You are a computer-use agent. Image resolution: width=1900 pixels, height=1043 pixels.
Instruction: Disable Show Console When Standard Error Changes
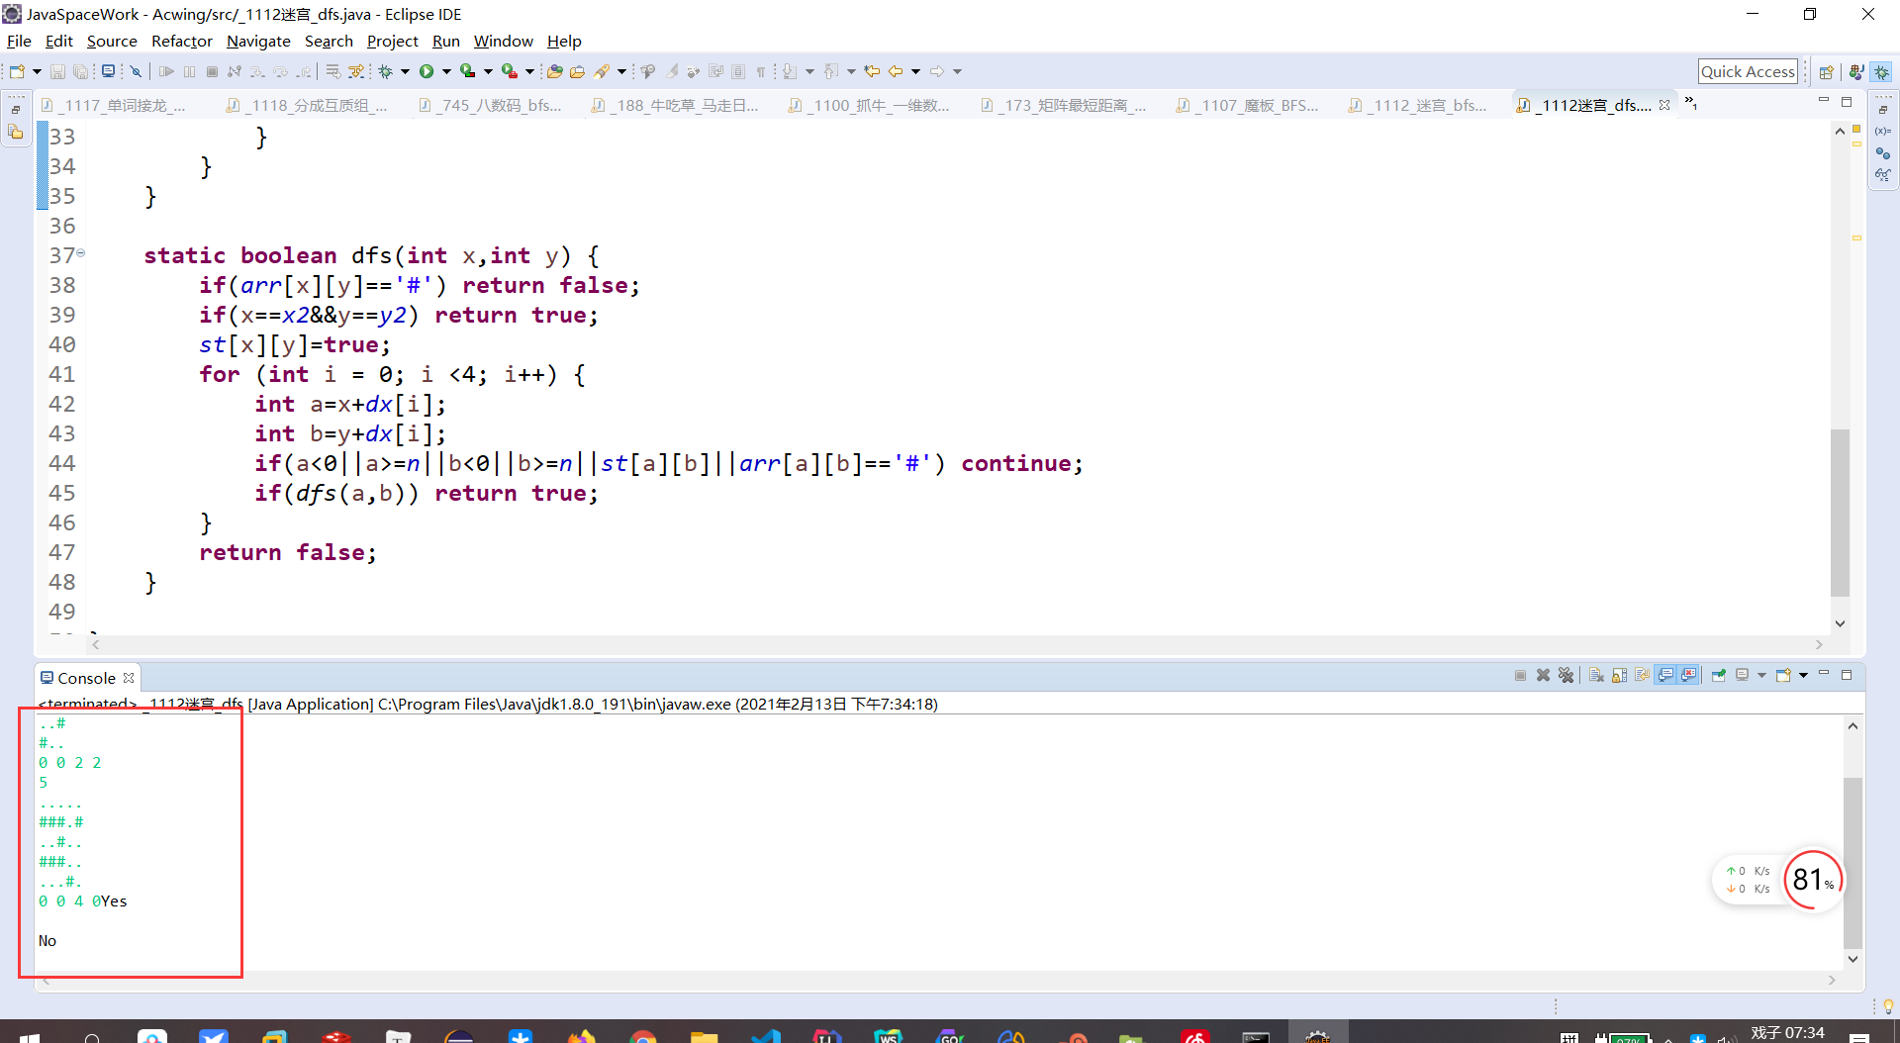tap(1688, 675)
